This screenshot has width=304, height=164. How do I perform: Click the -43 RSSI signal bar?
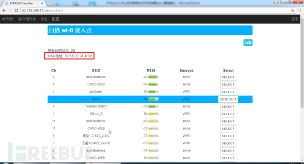(x=153, y=77)
